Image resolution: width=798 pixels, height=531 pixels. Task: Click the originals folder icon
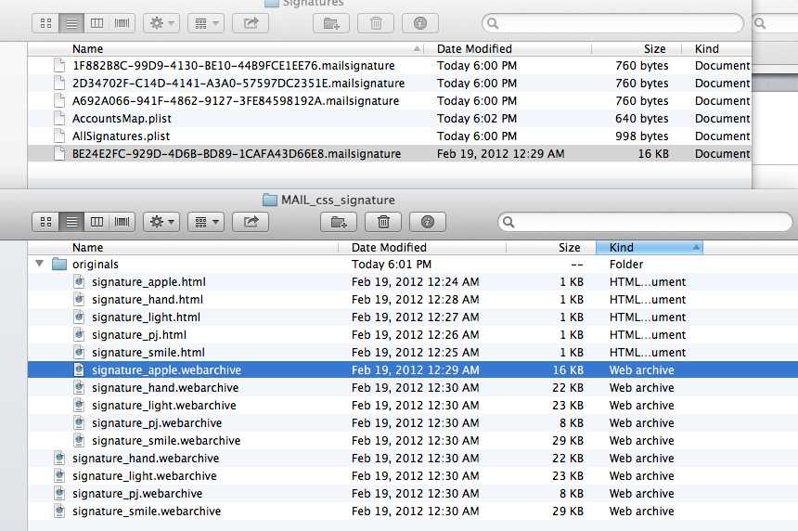[x=59, y=264]
